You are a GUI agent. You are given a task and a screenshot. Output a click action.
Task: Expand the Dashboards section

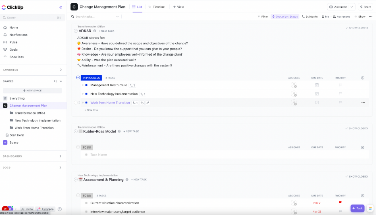[x=61, y=156]
